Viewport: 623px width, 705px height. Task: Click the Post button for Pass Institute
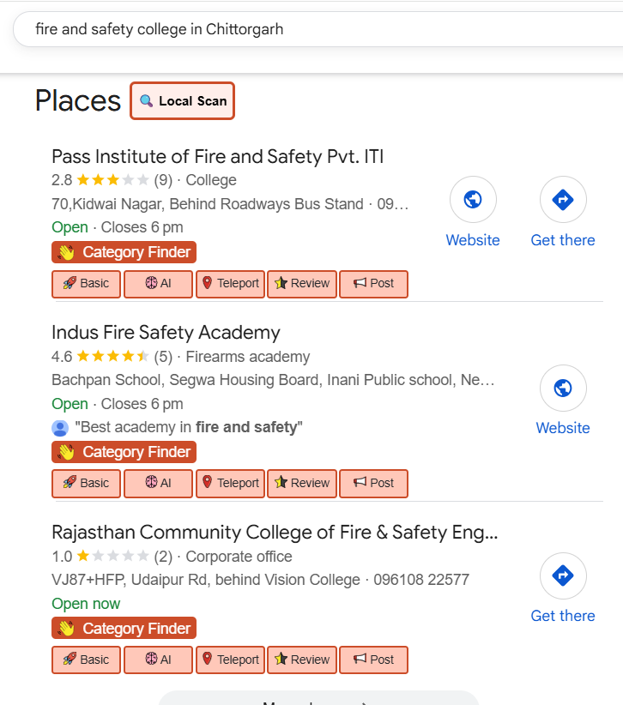pyautogui.click(x=373, y=284)
